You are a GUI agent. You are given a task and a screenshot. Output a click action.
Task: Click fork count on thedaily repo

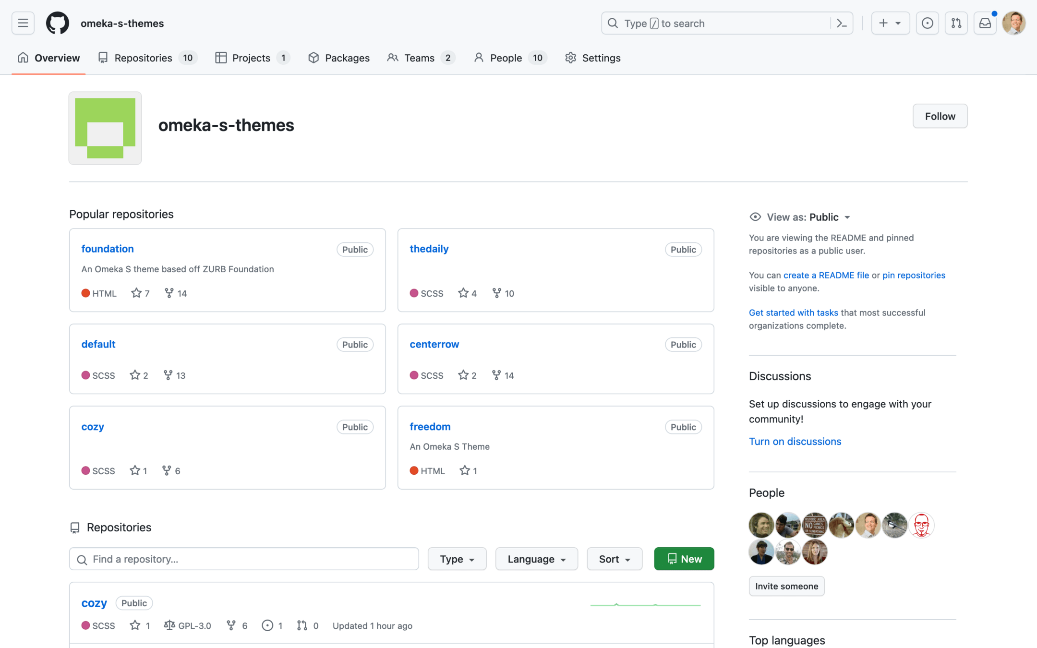503,293
